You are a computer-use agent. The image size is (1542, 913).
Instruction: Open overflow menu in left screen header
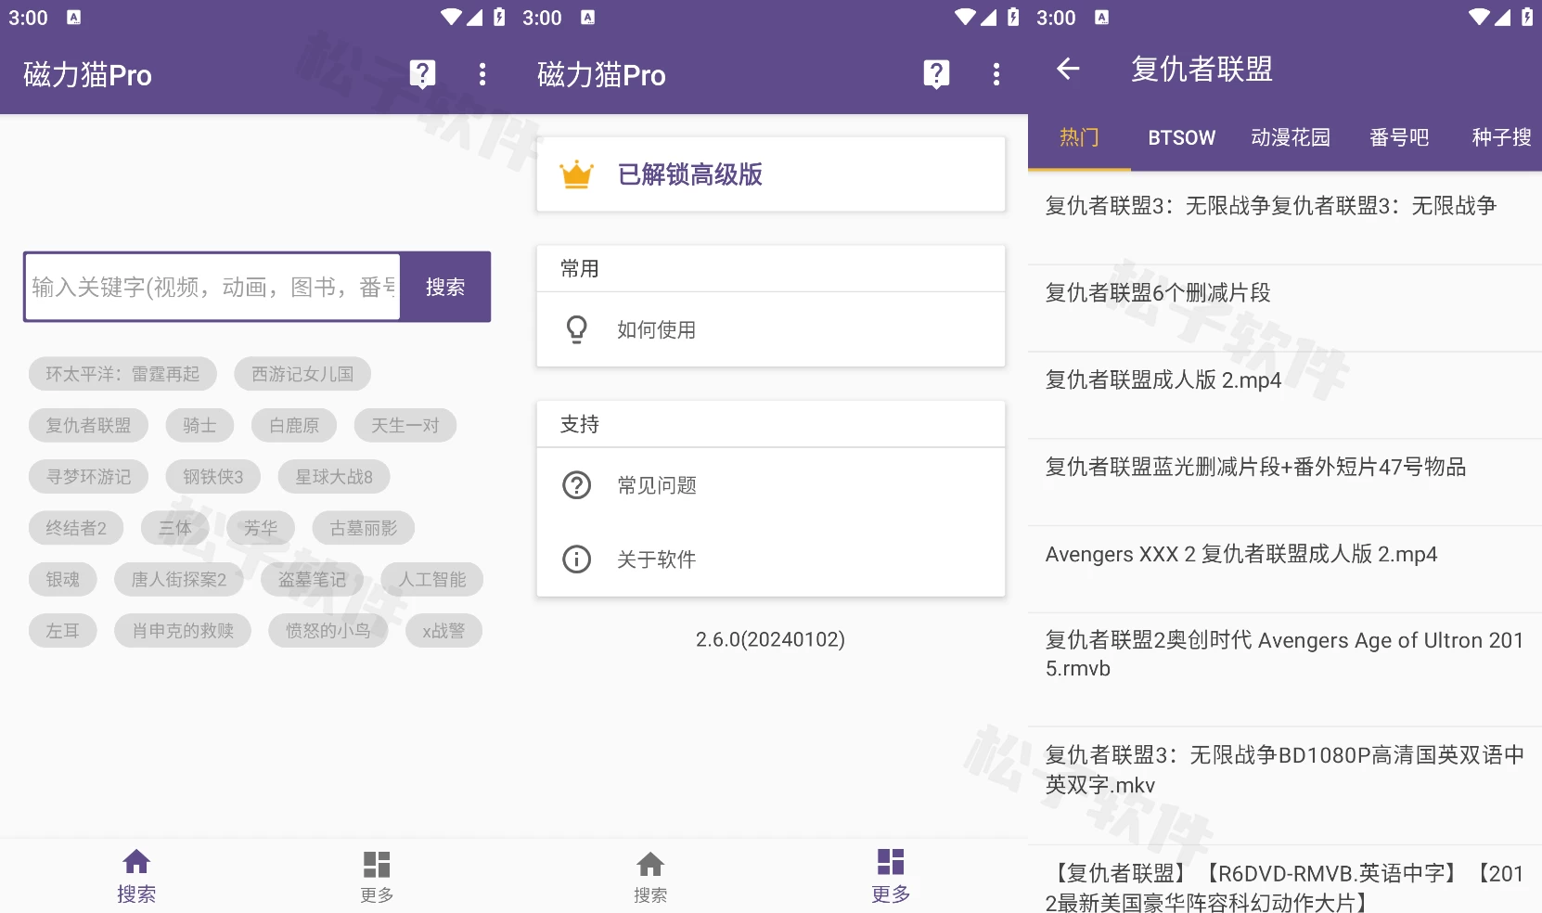tap(482, 74)
